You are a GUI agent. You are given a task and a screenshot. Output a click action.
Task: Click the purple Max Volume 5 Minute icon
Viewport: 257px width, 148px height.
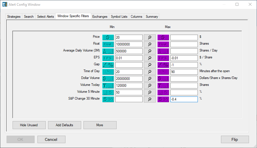coord(163,92)
